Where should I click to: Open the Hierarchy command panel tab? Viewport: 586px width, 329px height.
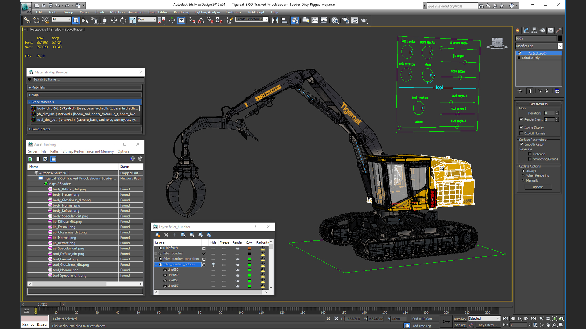pos(534,30)
